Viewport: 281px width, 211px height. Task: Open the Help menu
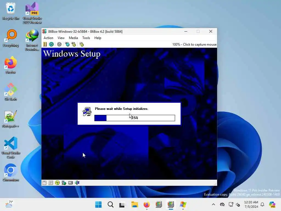[98, 38]
